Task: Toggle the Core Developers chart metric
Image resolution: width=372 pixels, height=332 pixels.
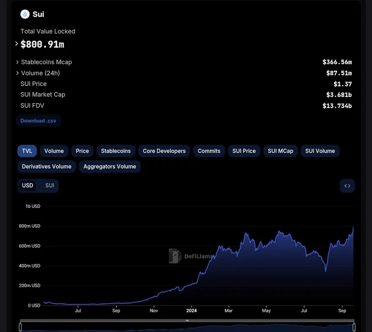Action: [x=164, y=151]
